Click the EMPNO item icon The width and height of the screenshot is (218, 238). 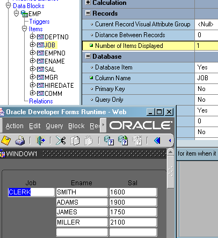tap(40, 53)
